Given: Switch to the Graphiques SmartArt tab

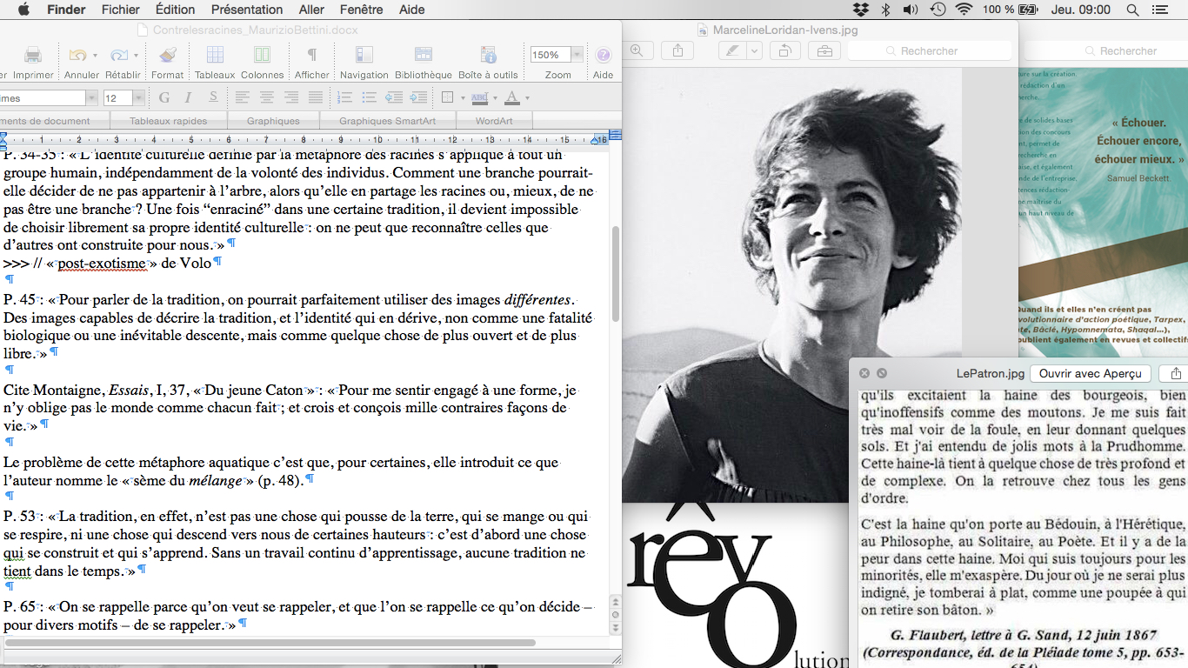Looking at the screenshot, I should tap(387, 121).
